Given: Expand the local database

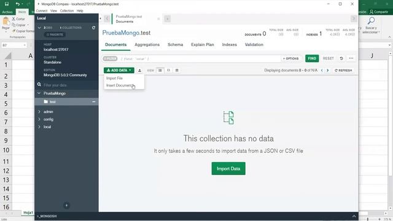Looking at the screenshot, I should (39, 127).
